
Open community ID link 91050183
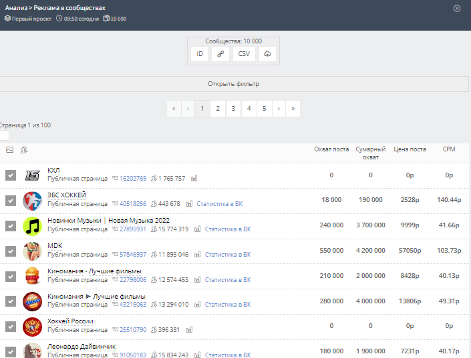point(133,355)
